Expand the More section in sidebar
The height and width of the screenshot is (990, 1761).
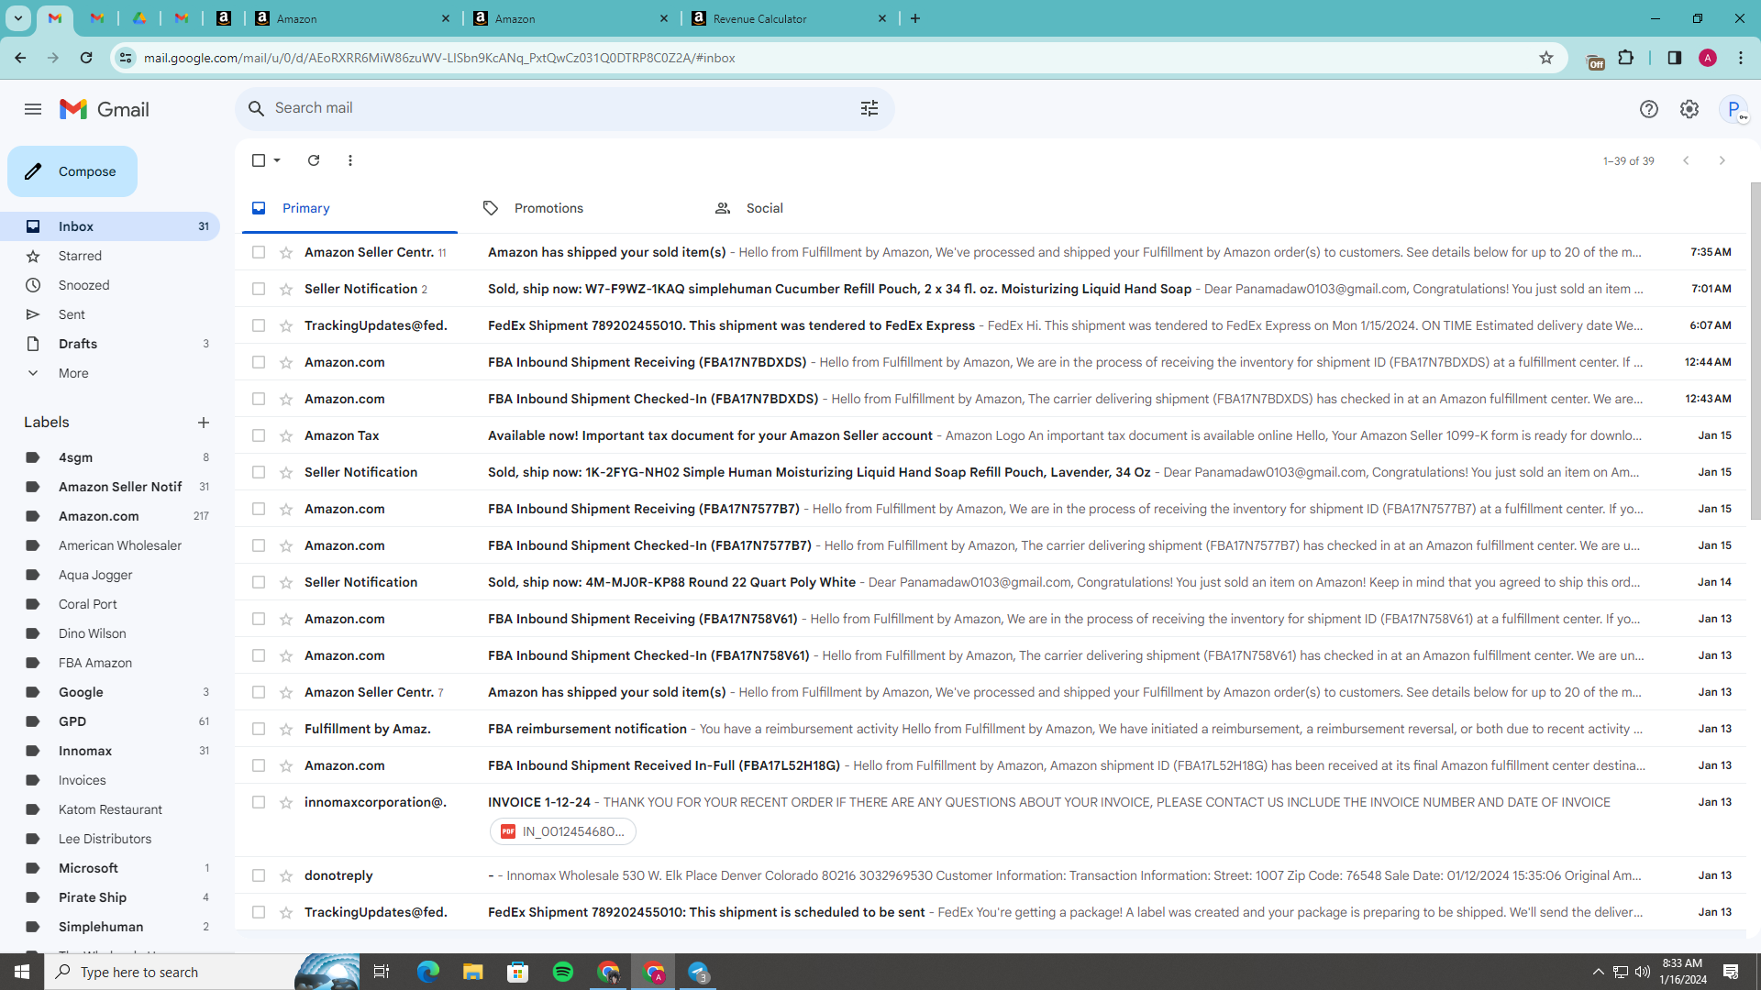click(x=110, y=373)
